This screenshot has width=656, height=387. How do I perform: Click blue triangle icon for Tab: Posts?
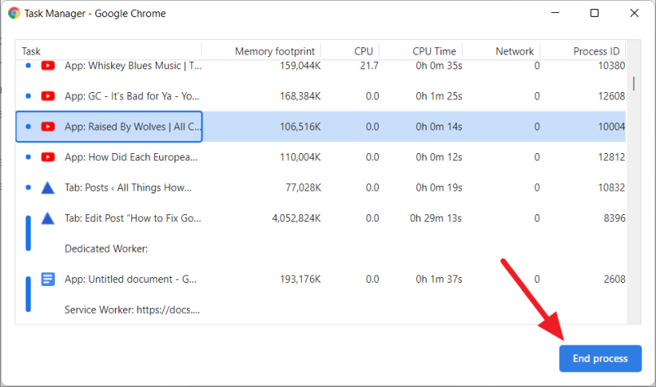[48, 188]
